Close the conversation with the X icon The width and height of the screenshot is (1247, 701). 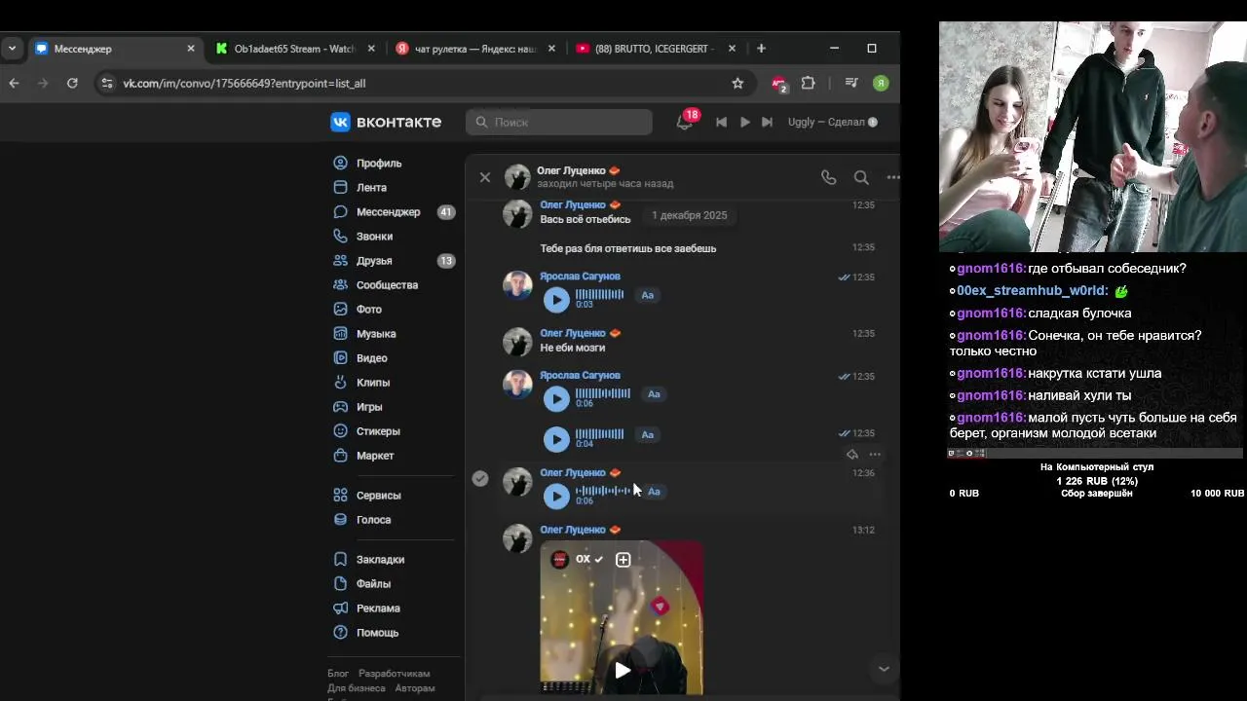pos(485,177)
